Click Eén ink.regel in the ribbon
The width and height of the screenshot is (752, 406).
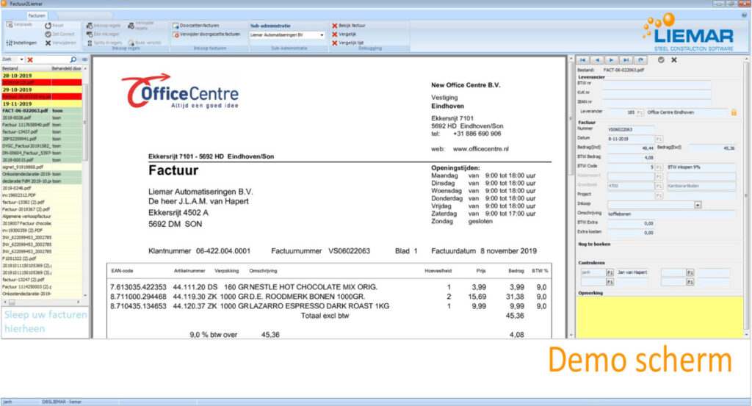click(x=103, y=34)
